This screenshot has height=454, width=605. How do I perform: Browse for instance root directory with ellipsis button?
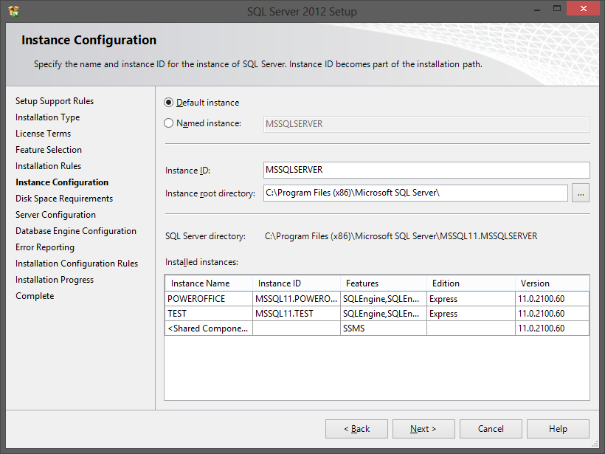[x=581, y=193]
